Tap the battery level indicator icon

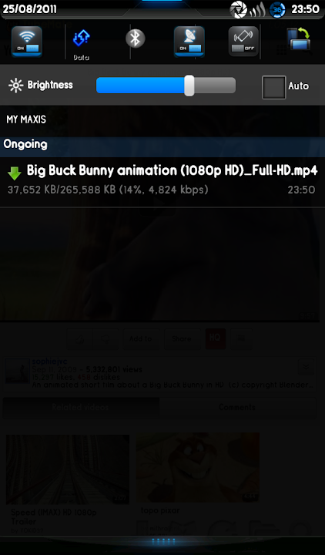pos(277,10)
